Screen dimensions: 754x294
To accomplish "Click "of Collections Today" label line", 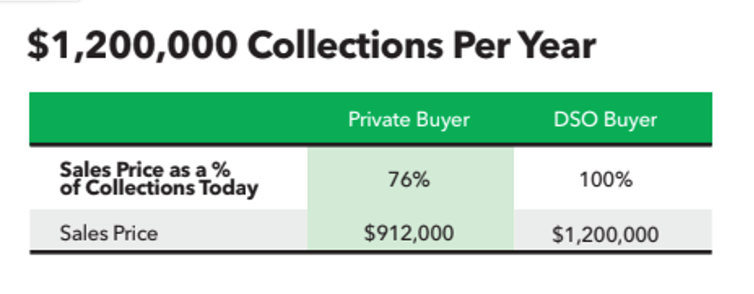I will [159, 188].
